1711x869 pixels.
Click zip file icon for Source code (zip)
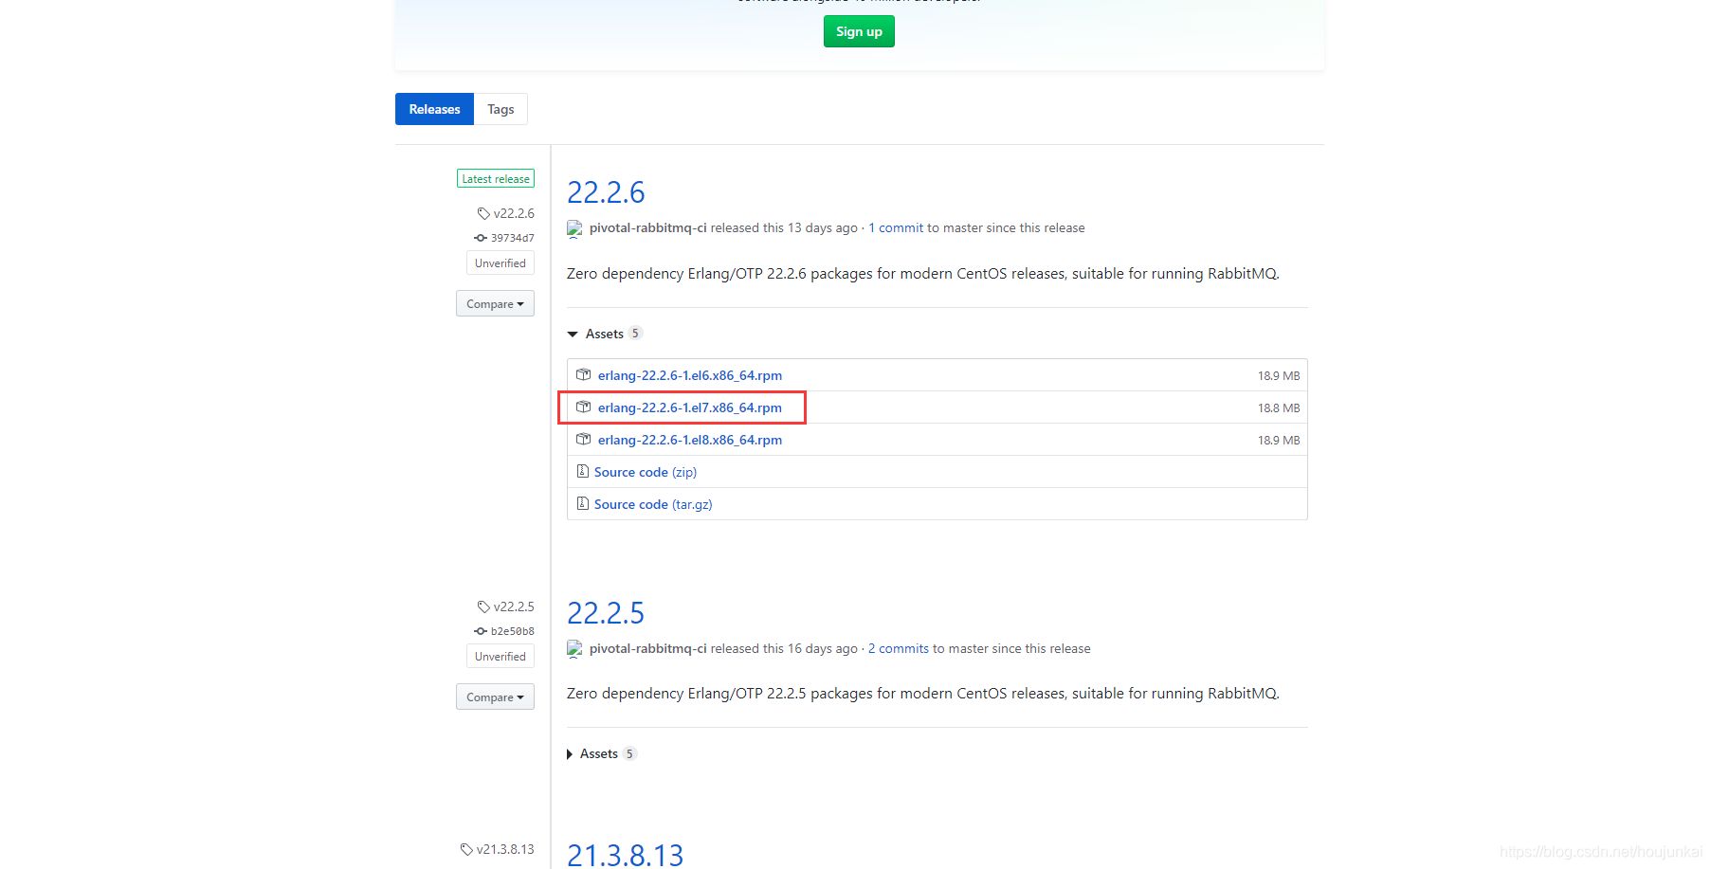583,471
